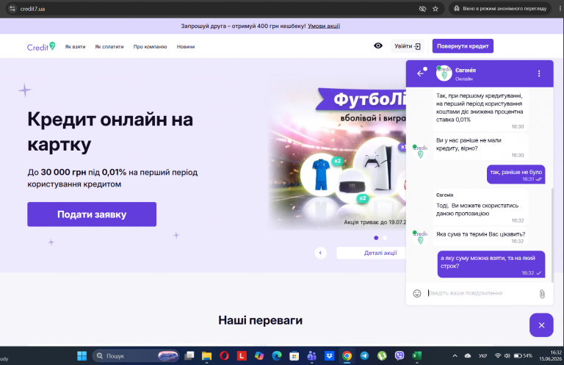564x365 pixels.
Task: Click the chat scrollbar
Action: 552,234
